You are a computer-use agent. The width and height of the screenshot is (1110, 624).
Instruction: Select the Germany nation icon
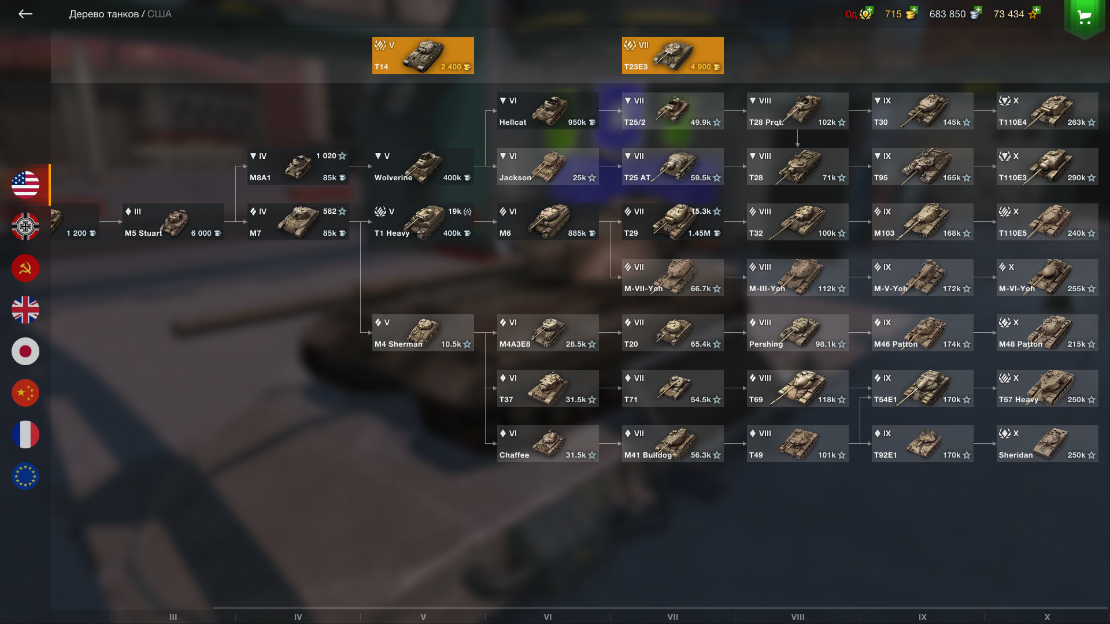point(25,226)
